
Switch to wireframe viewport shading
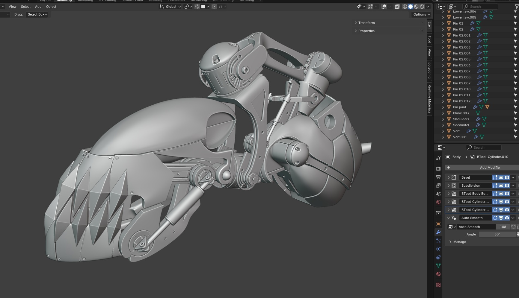pos(405,7)
